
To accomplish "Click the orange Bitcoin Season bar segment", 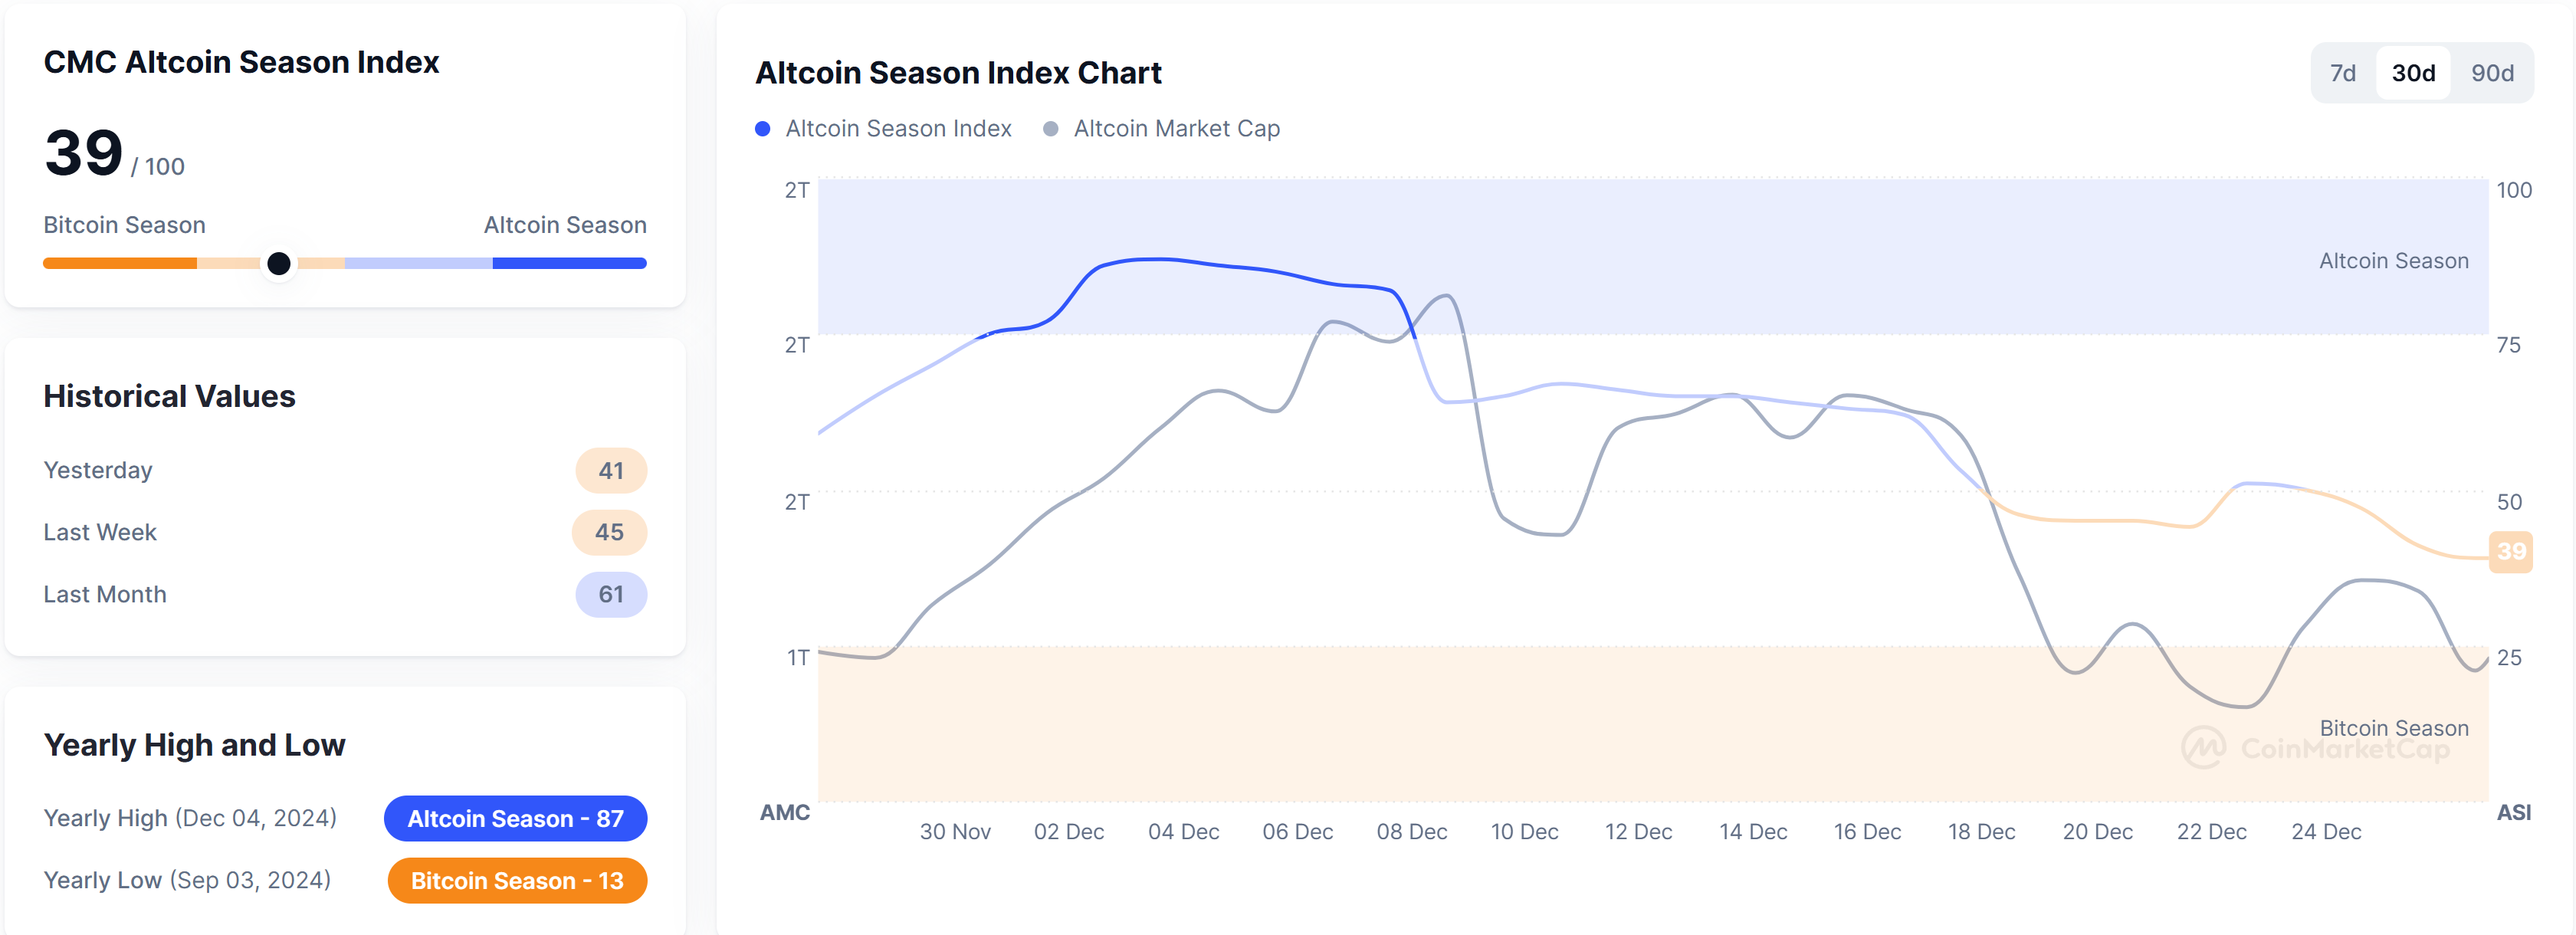I will tap(120, 264).
